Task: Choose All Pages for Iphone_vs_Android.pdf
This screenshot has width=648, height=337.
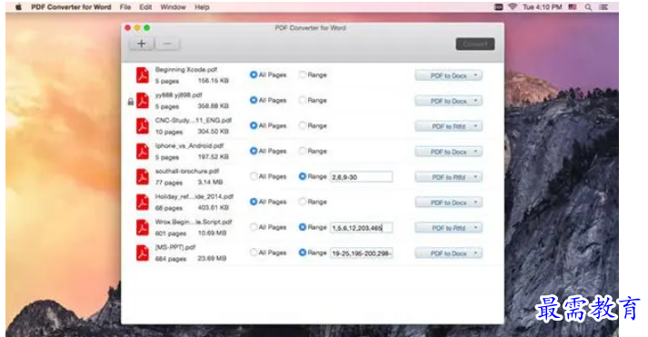Action: [254, 151]
